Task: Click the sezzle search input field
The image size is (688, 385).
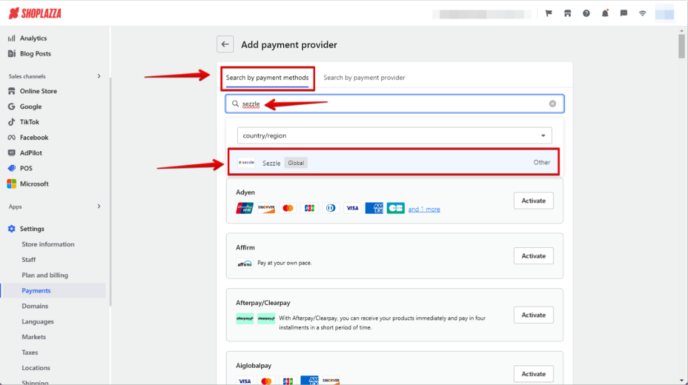Action: [395, 104]
